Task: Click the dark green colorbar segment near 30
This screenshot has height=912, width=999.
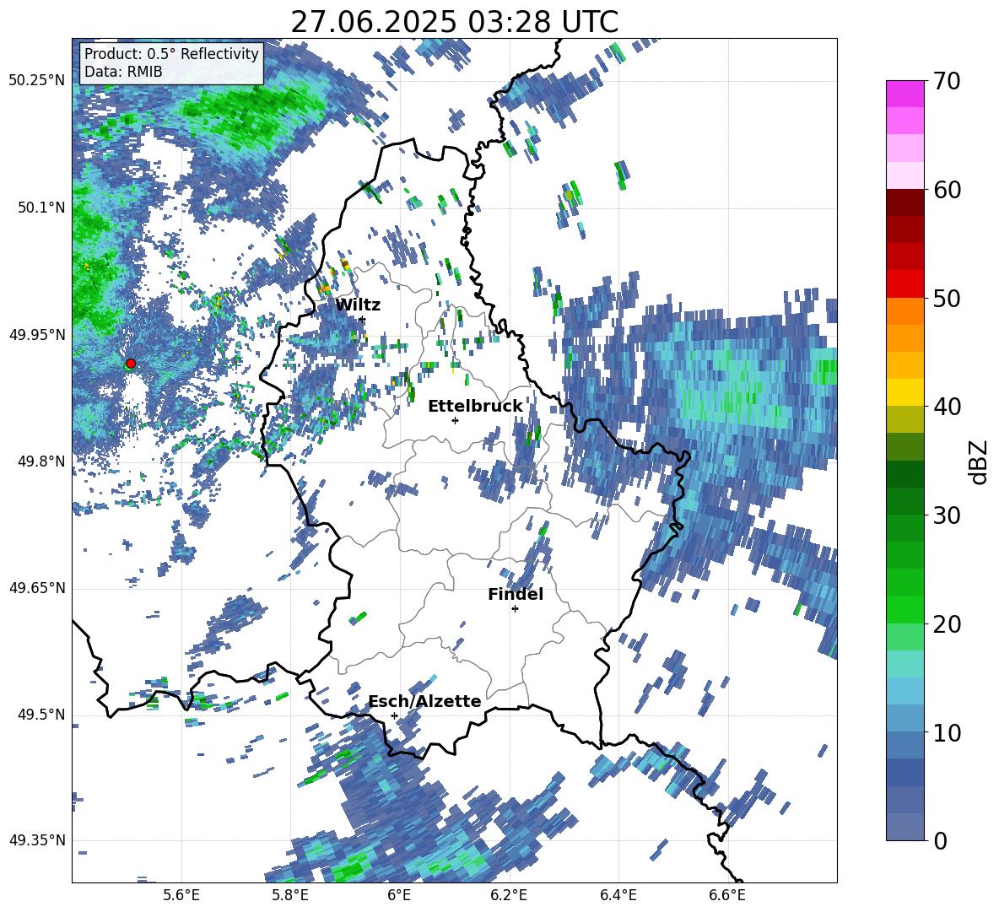Action: tap(904, 501)
